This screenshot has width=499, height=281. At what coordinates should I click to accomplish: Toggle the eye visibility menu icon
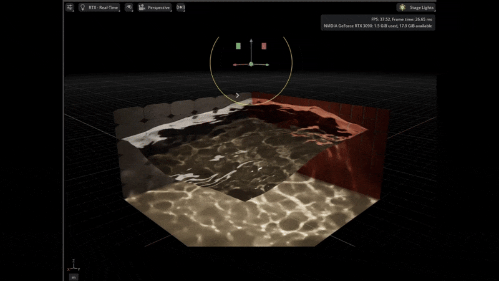coord(128,7)
